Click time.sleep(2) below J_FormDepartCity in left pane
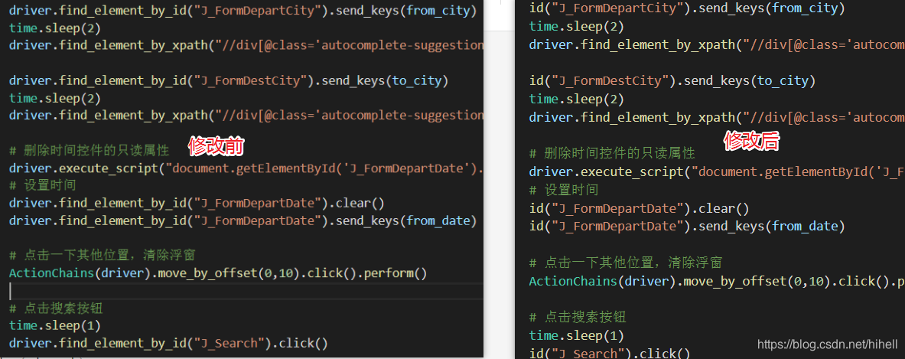This screenshot has height=359, width=905. coord(55,28)
